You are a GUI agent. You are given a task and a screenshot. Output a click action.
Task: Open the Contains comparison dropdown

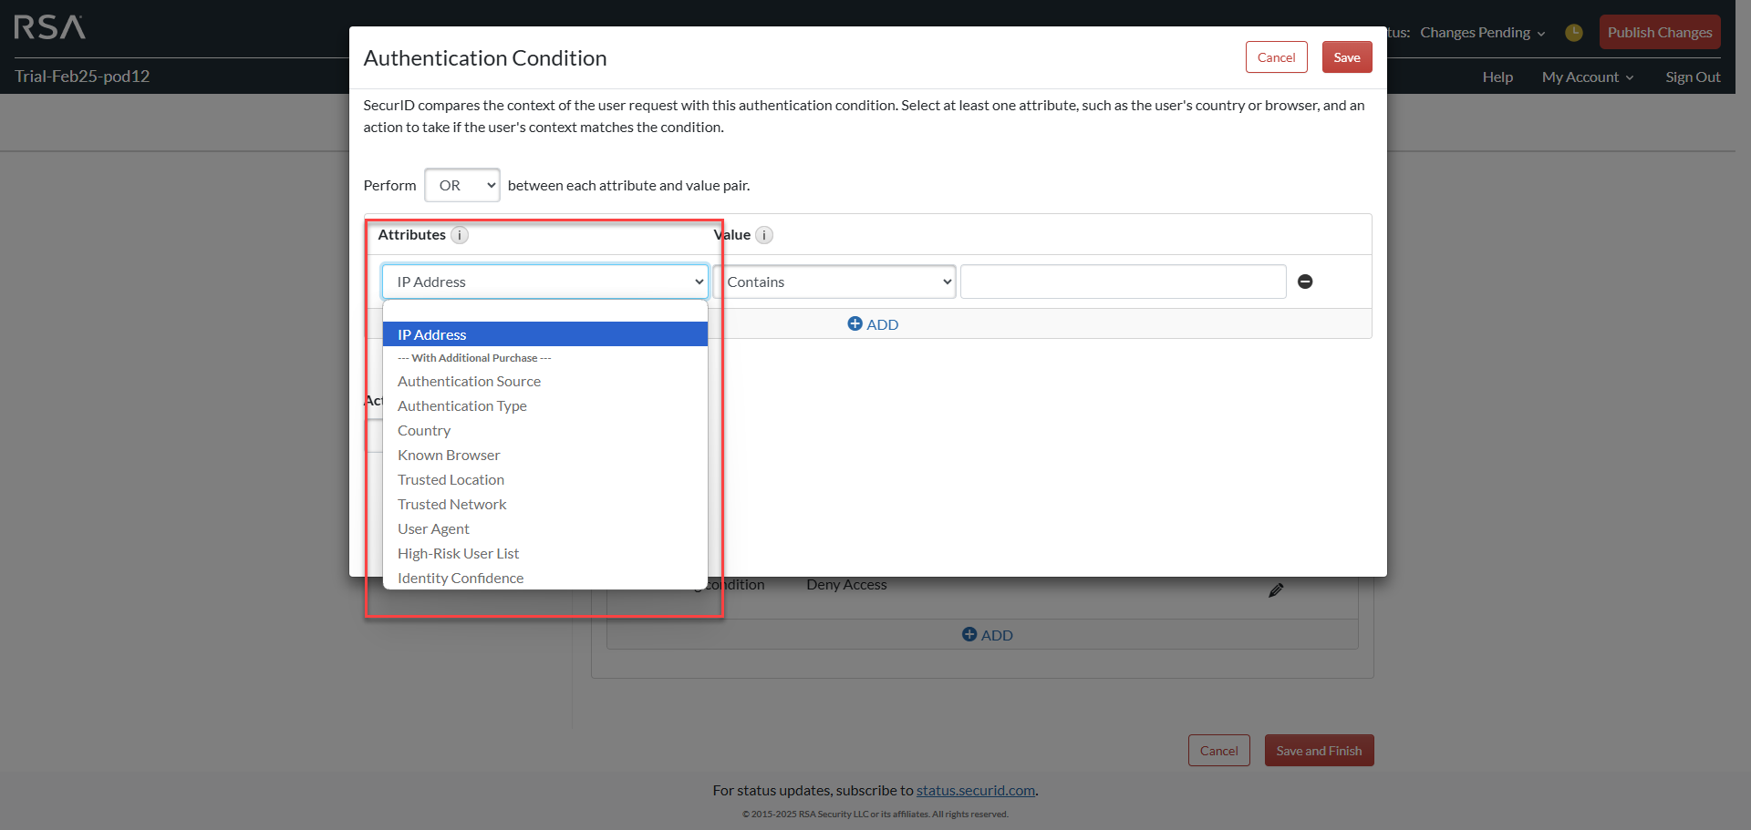(838, 282)
